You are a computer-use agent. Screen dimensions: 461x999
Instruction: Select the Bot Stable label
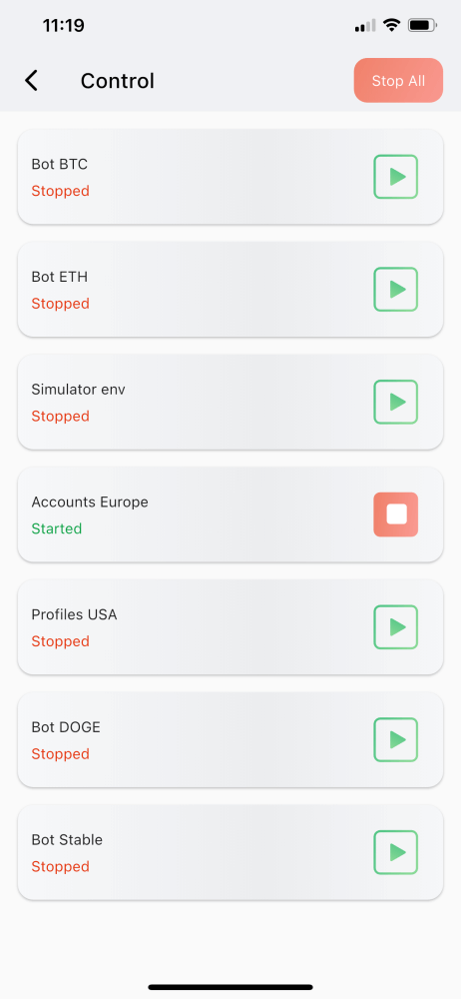[67, 840]
